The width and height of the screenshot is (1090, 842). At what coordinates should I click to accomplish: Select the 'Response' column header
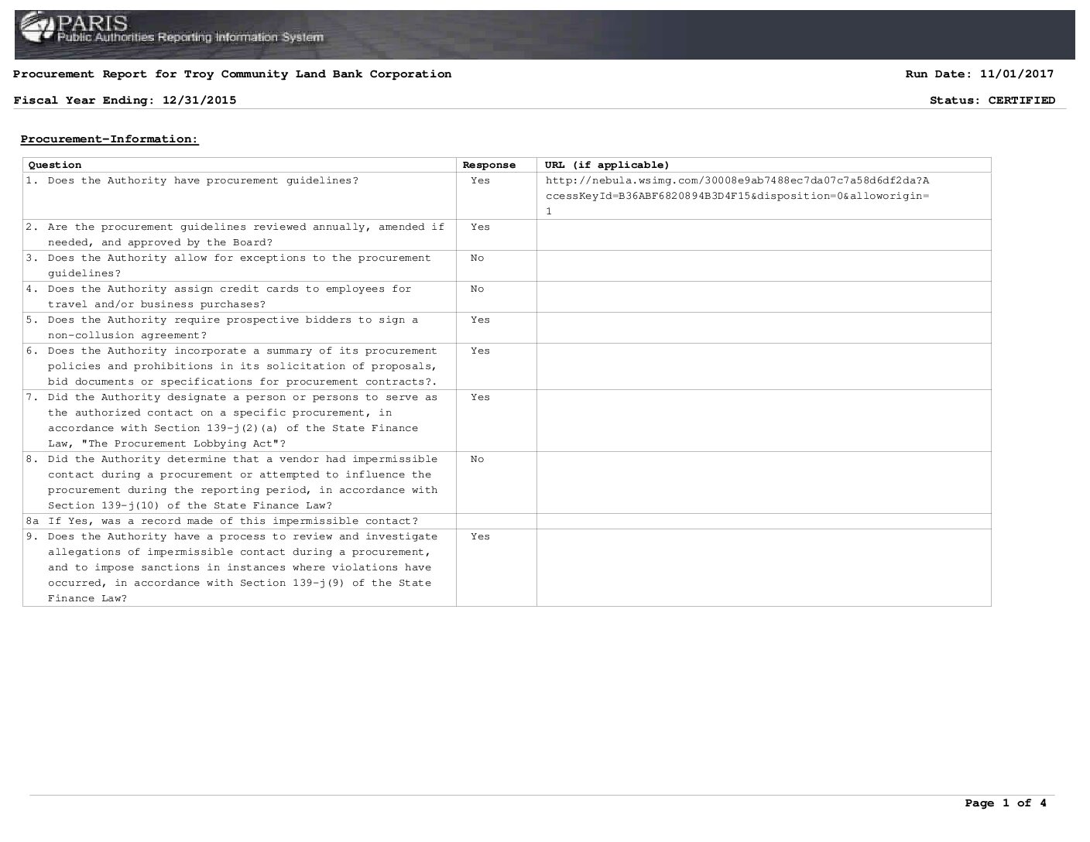coord(489,165)
